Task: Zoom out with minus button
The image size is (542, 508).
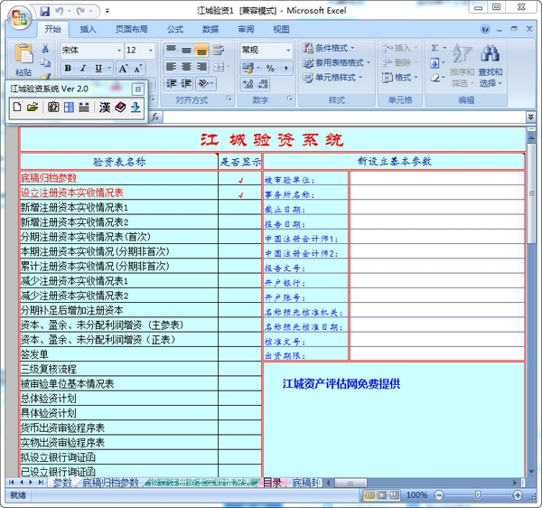Action: click(439, 495)
